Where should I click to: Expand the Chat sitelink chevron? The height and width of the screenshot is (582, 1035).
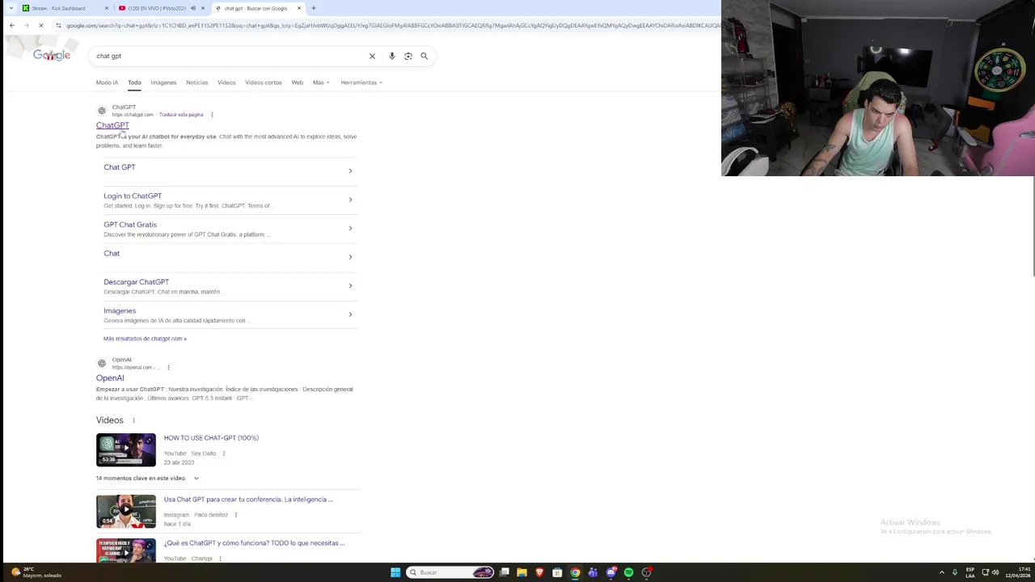[x=350, y=257]
